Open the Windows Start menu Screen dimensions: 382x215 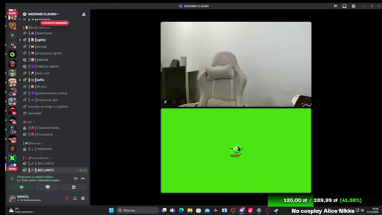click(111, 210)
